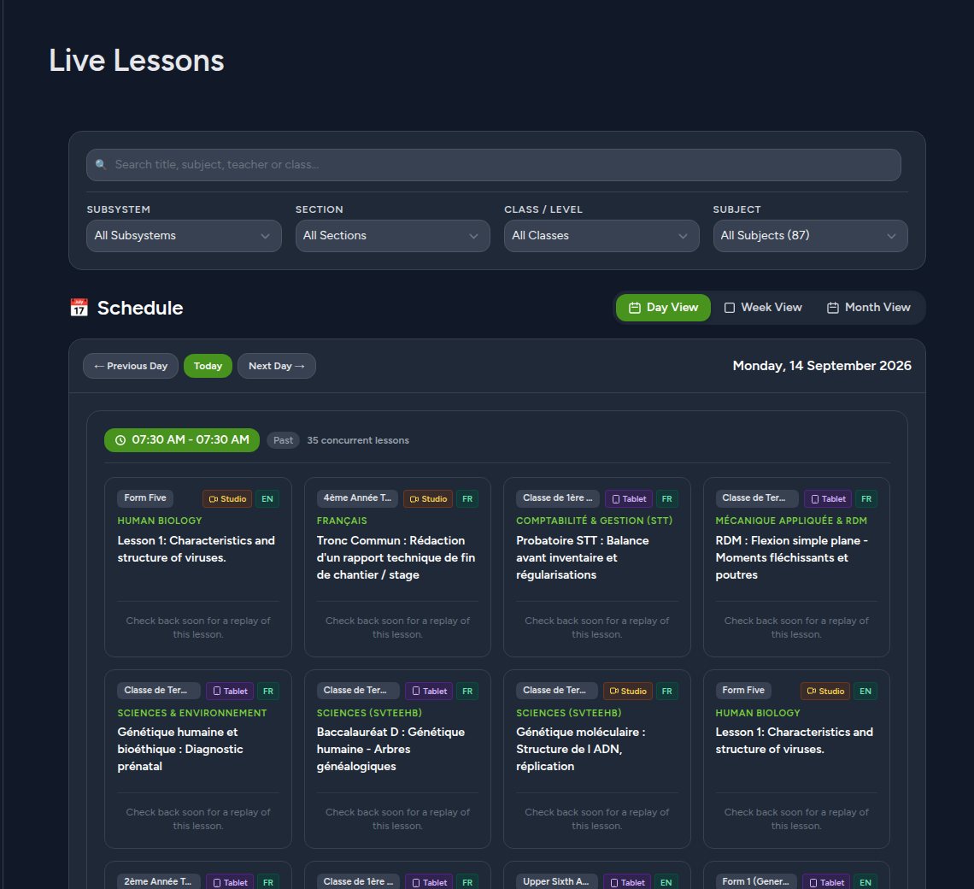The height and width of the screenshot is (889, 974).
Task: Click SCIENCES & ENVIRONNEMENT subject label
Action: pos(192,713)
